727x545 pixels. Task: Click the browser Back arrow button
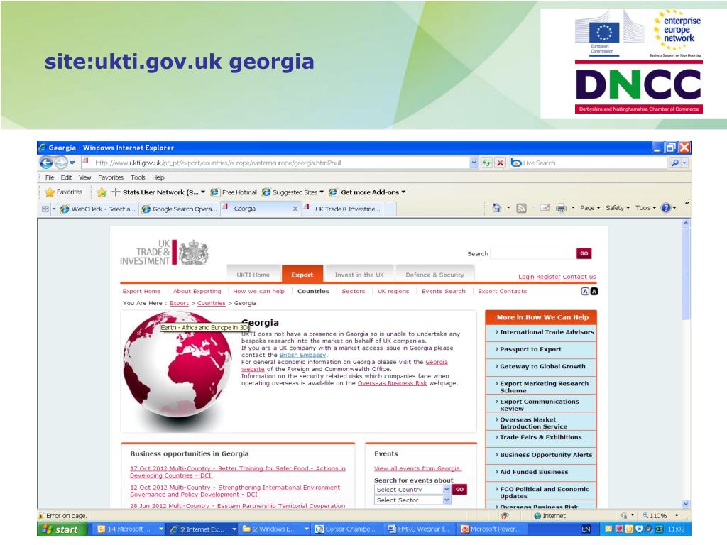46,163
